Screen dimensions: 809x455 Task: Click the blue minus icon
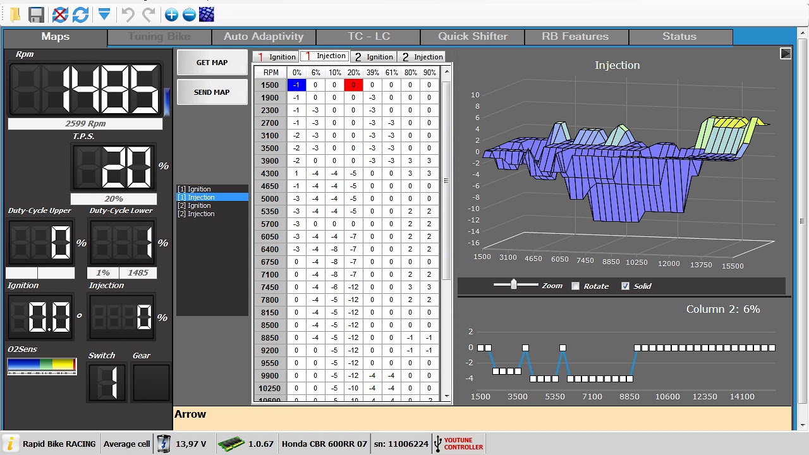(x=189, y=14)
